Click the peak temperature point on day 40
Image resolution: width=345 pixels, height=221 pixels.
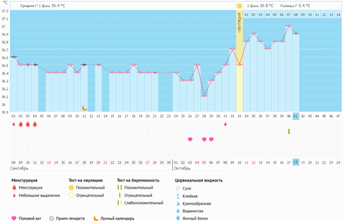[x=289, y=26]
